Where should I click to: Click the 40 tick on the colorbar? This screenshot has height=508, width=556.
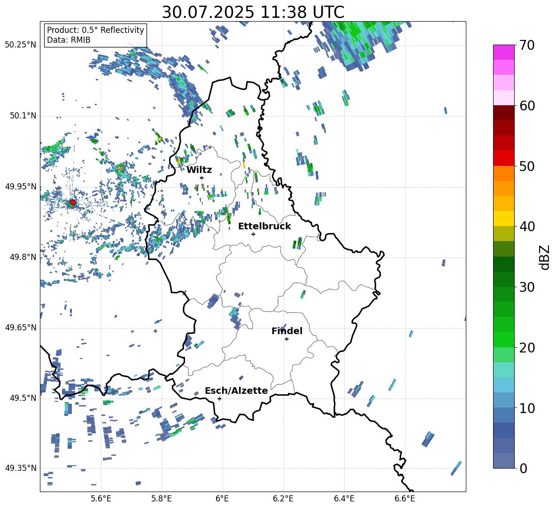click(x=526, y=227)
